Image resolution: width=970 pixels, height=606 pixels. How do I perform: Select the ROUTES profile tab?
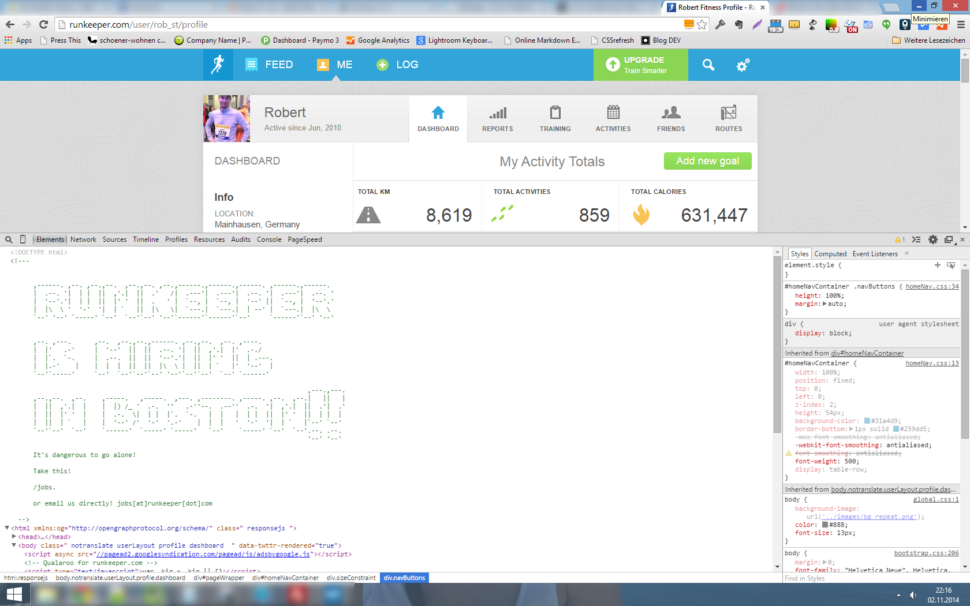point(729,119)
